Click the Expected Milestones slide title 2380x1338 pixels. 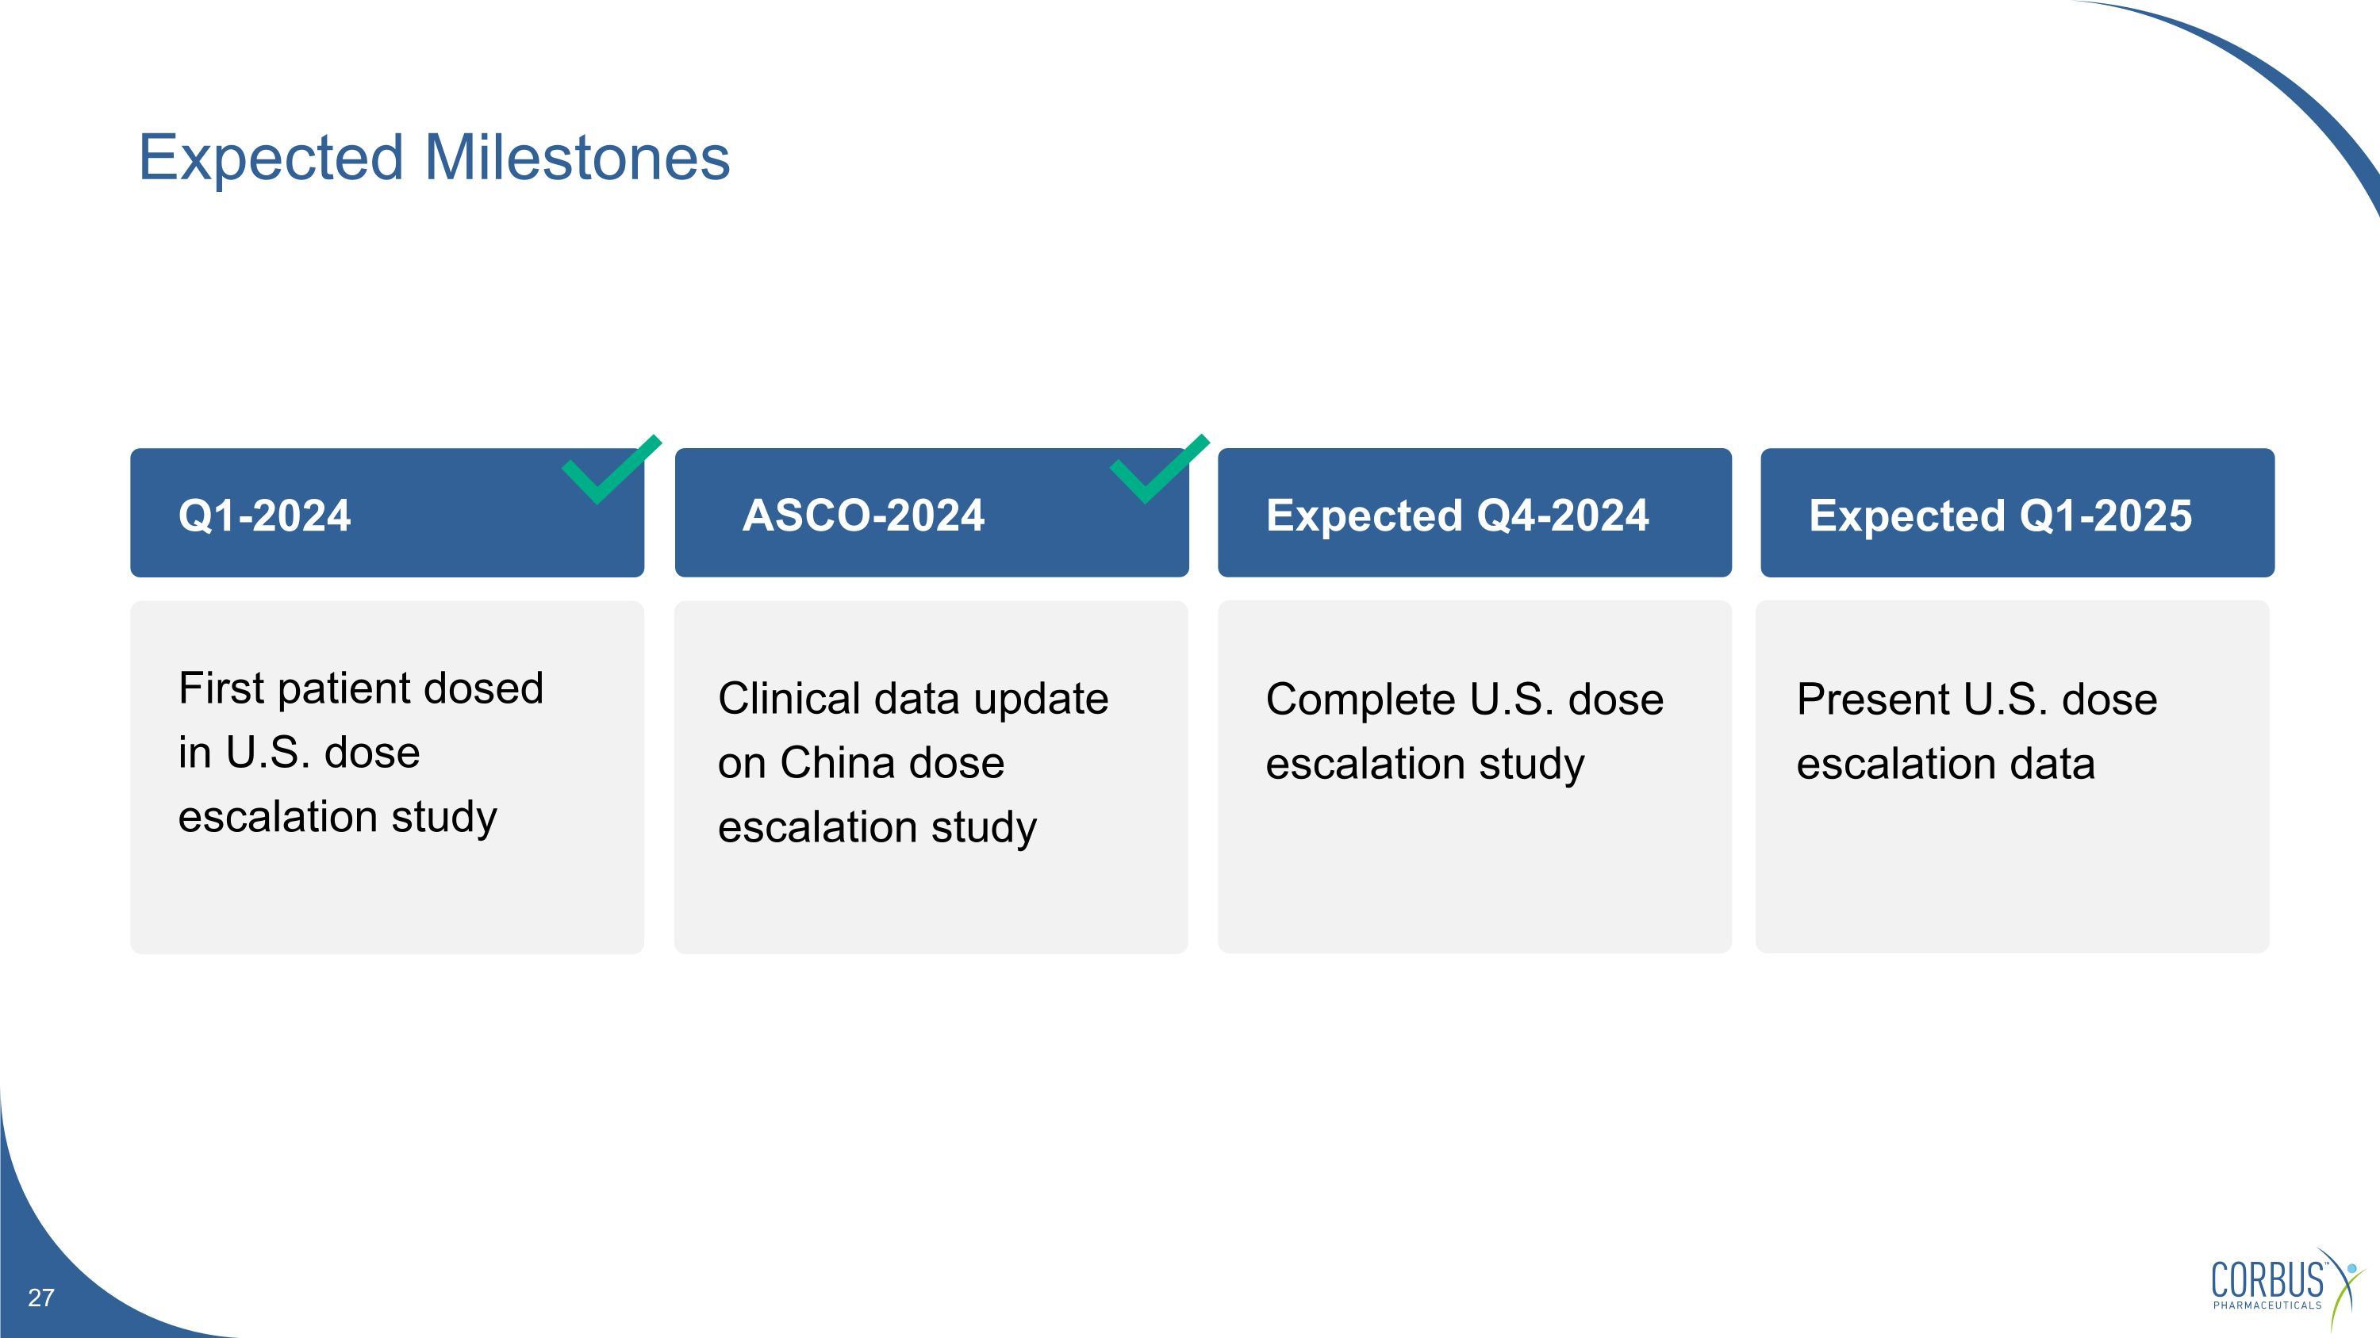click(433, 157)
